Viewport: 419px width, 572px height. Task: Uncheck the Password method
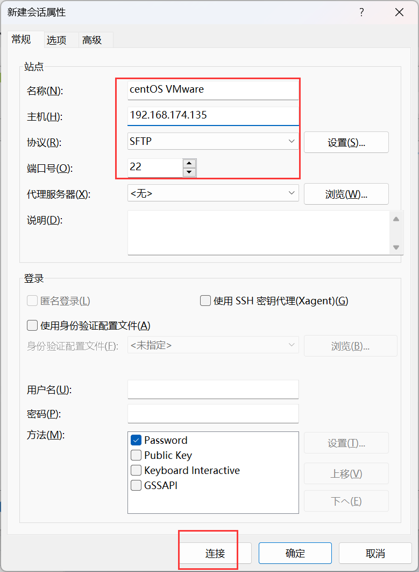136,440
